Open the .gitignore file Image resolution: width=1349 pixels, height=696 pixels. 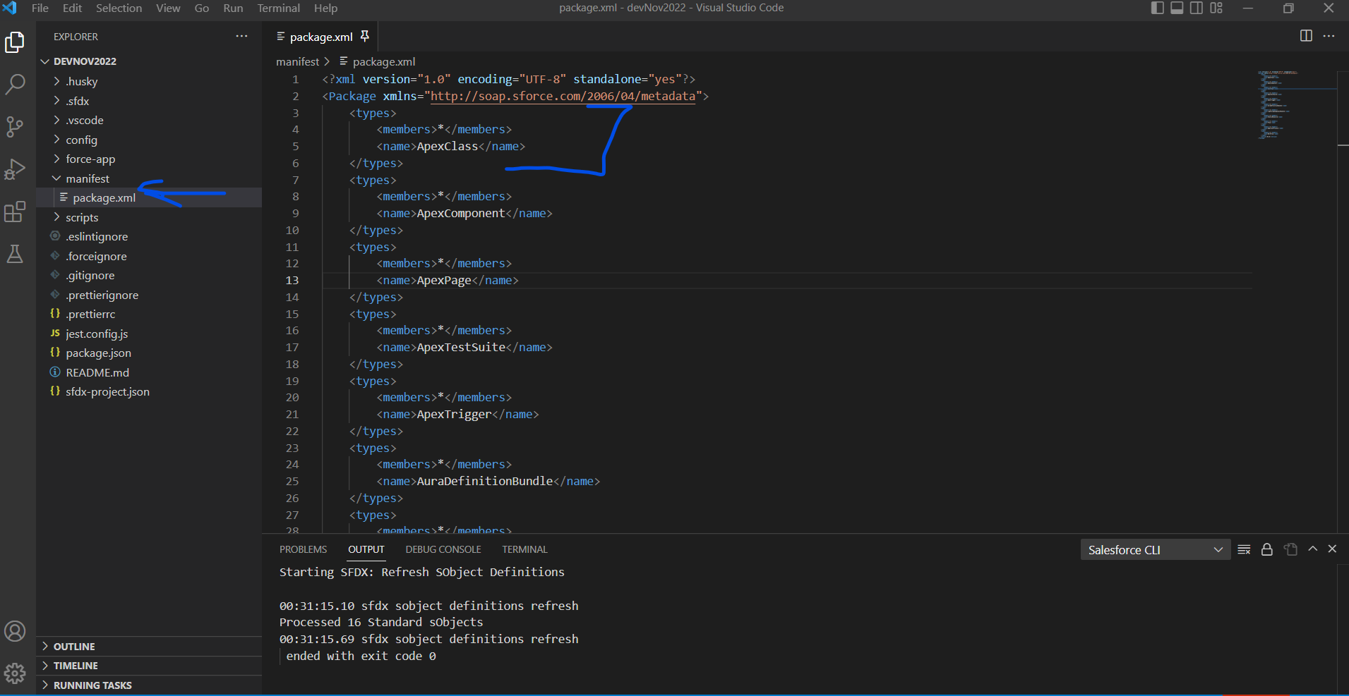(x=149, y=275)
